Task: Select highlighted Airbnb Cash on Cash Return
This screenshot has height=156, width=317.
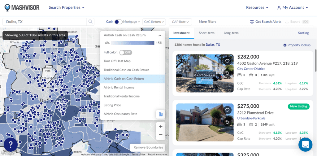Action: 132,79
